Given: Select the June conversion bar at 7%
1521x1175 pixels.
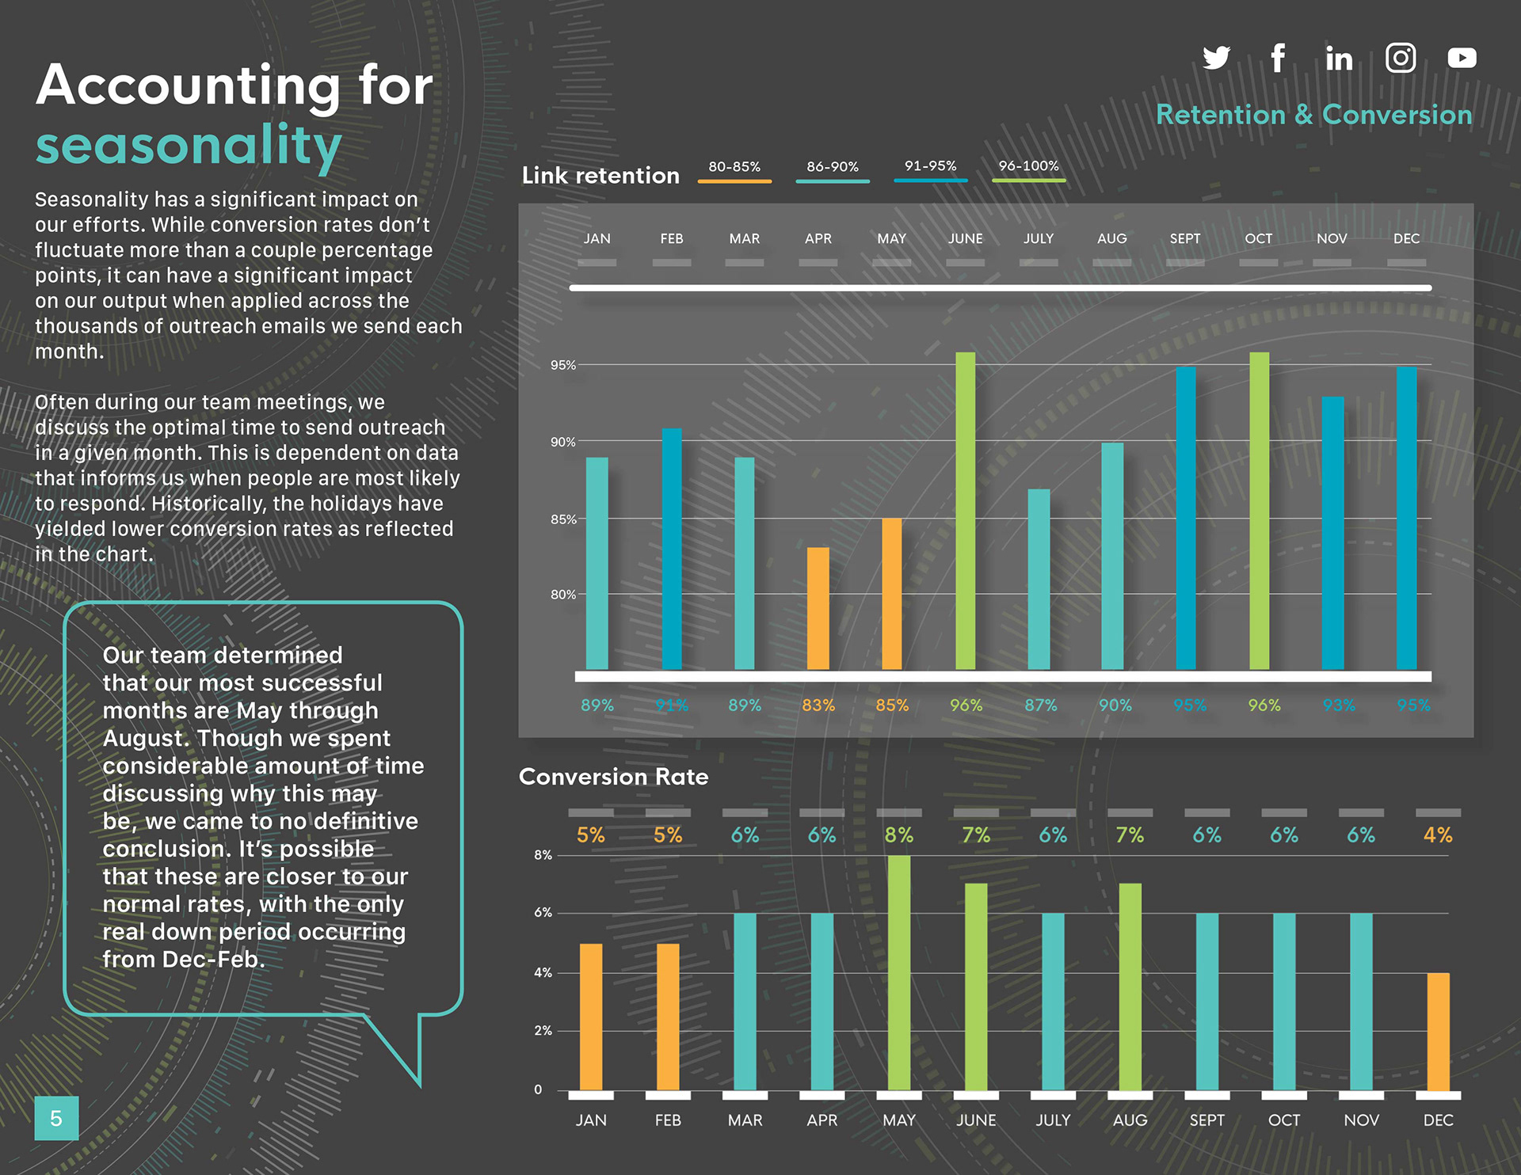Looking at the screenshot, I should [x=976, y=987].
